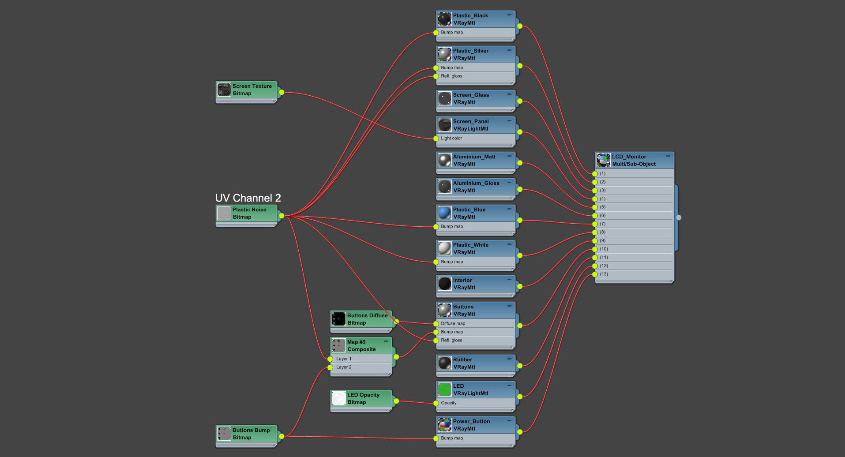Collapse the LCD_Monitor Multi/Sub-Object node

tap(668, 156)
